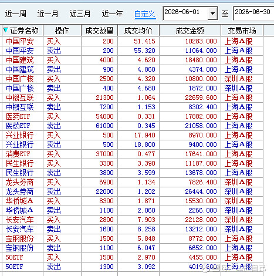
Task: Click amount 26444.000 for 龙头券商 sell
Action: [x=201, y=191]
